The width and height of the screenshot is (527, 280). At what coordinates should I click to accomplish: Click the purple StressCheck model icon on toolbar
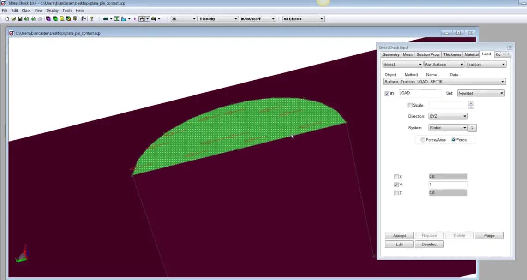point(48,19)
